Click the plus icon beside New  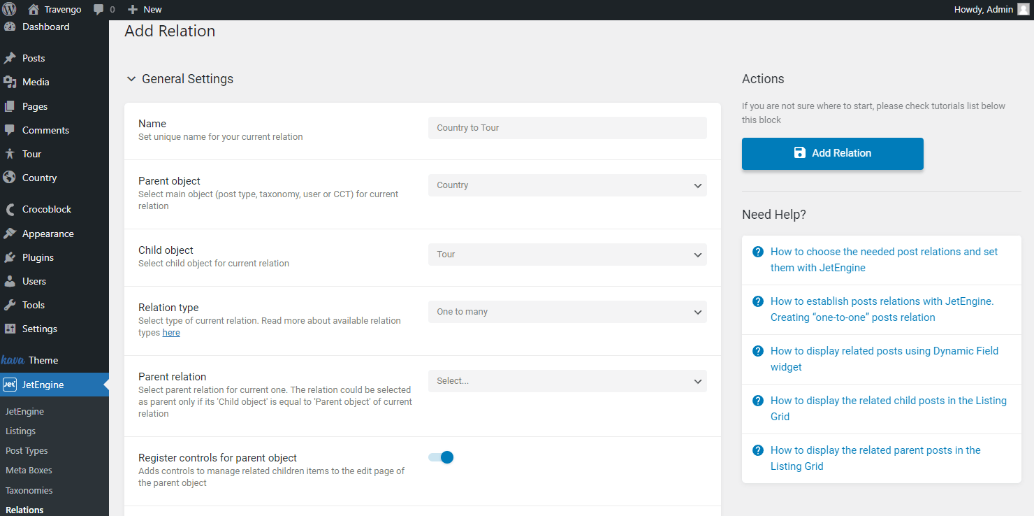[x=133, y=10]
